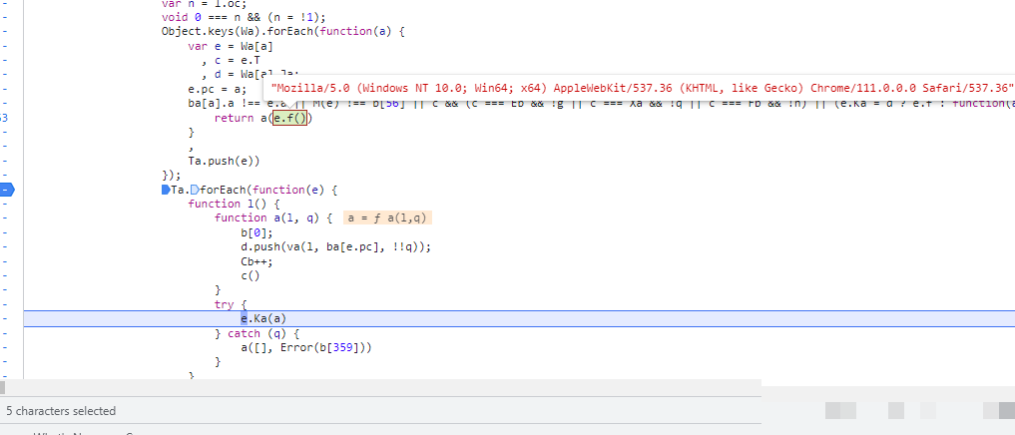The height and width of the screenshot is (435, 1015).
Task: Click the '5 characters selected' status text
Action: pos(61,411)
